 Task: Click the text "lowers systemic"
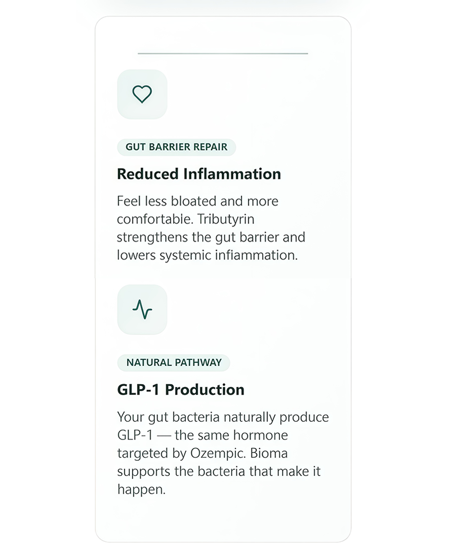click(x=164, y=255)
